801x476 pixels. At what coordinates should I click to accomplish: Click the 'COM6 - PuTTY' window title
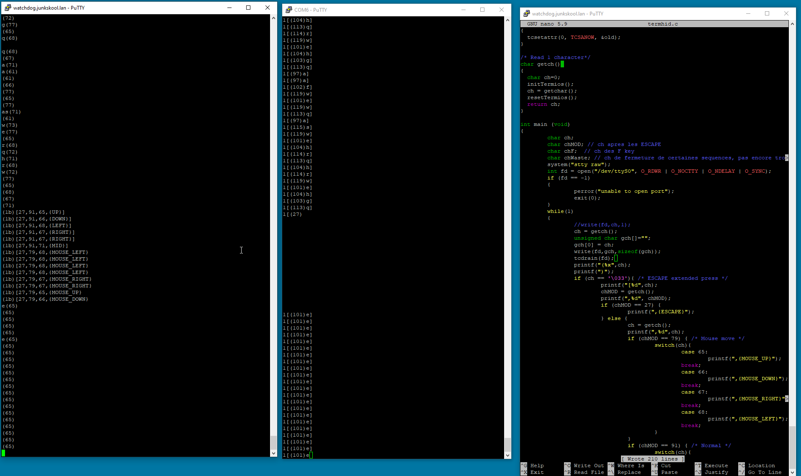[311, 10]
